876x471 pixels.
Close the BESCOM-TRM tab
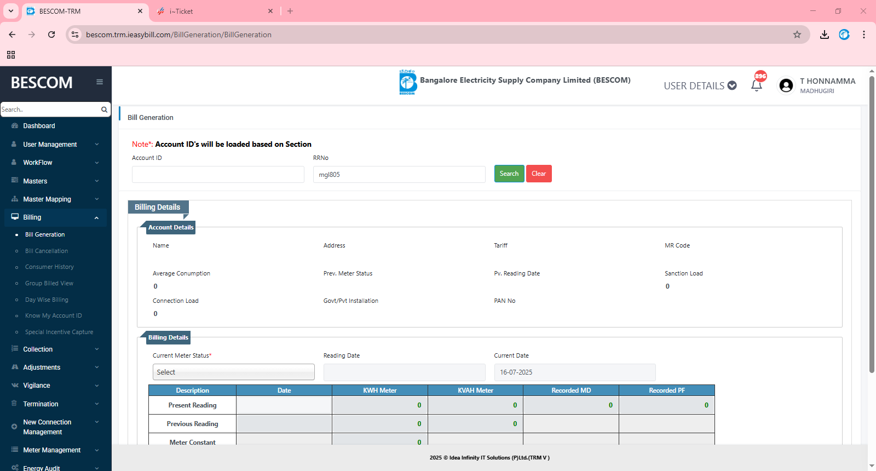coord(140,11)
